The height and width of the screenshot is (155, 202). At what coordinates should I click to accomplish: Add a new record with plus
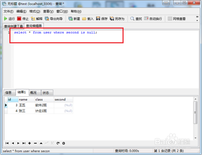29,143
